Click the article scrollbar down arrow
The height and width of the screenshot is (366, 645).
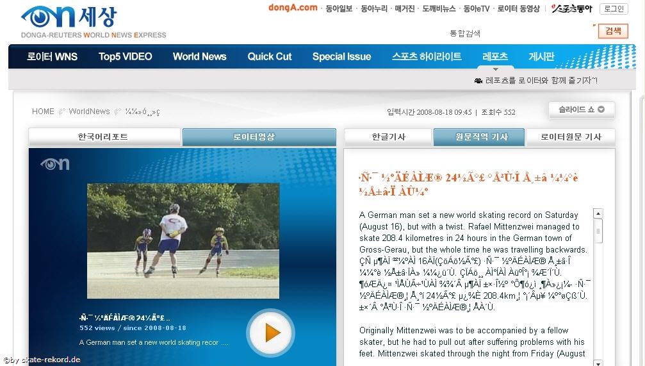pyautogui.click(x=598, y=362)
